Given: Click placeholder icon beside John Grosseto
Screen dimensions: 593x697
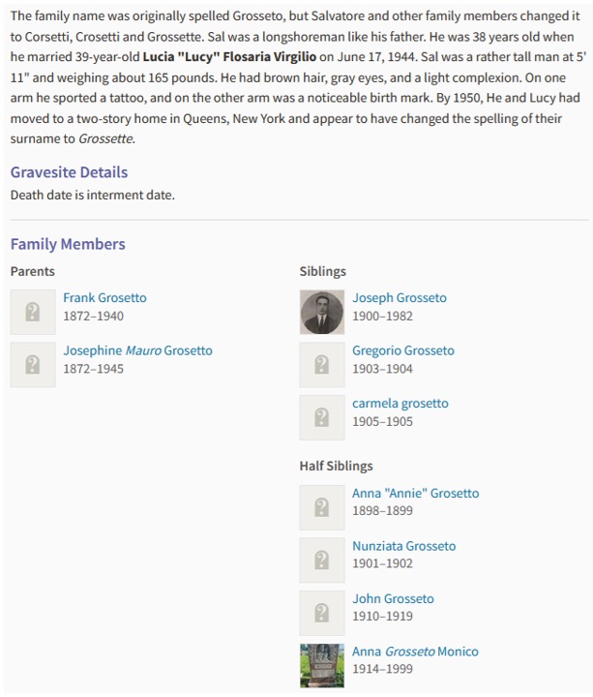Looking at the screenshot, I should (x=322, y=613).
